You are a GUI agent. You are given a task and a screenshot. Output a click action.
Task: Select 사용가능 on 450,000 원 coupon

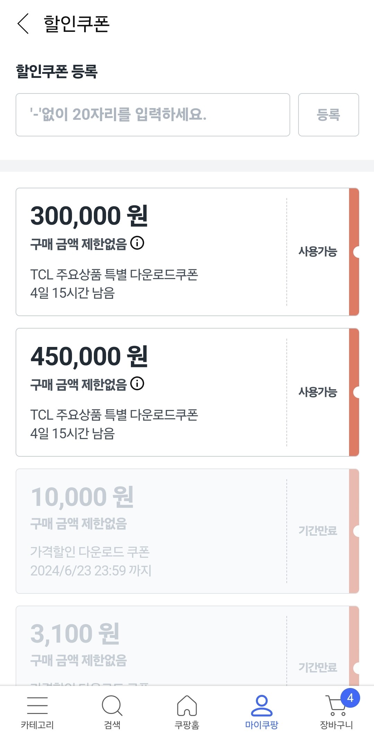pos(318,392)
